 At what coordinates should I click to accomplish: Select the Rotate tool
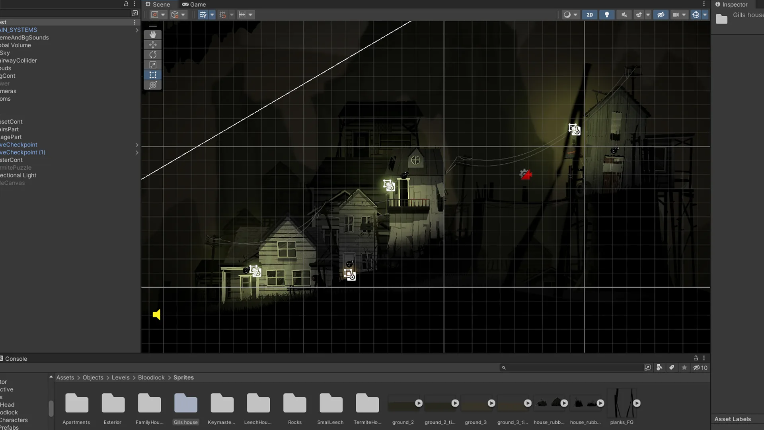click(x=153, y=55)
